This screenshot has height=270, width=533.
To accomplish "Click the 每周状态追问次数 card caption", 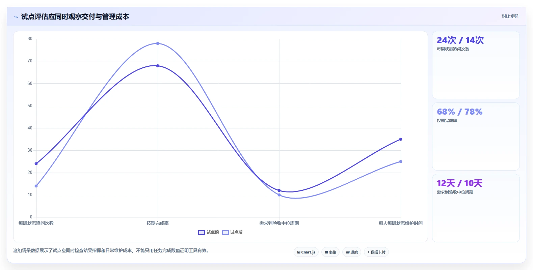I will [x=453, y=49].
